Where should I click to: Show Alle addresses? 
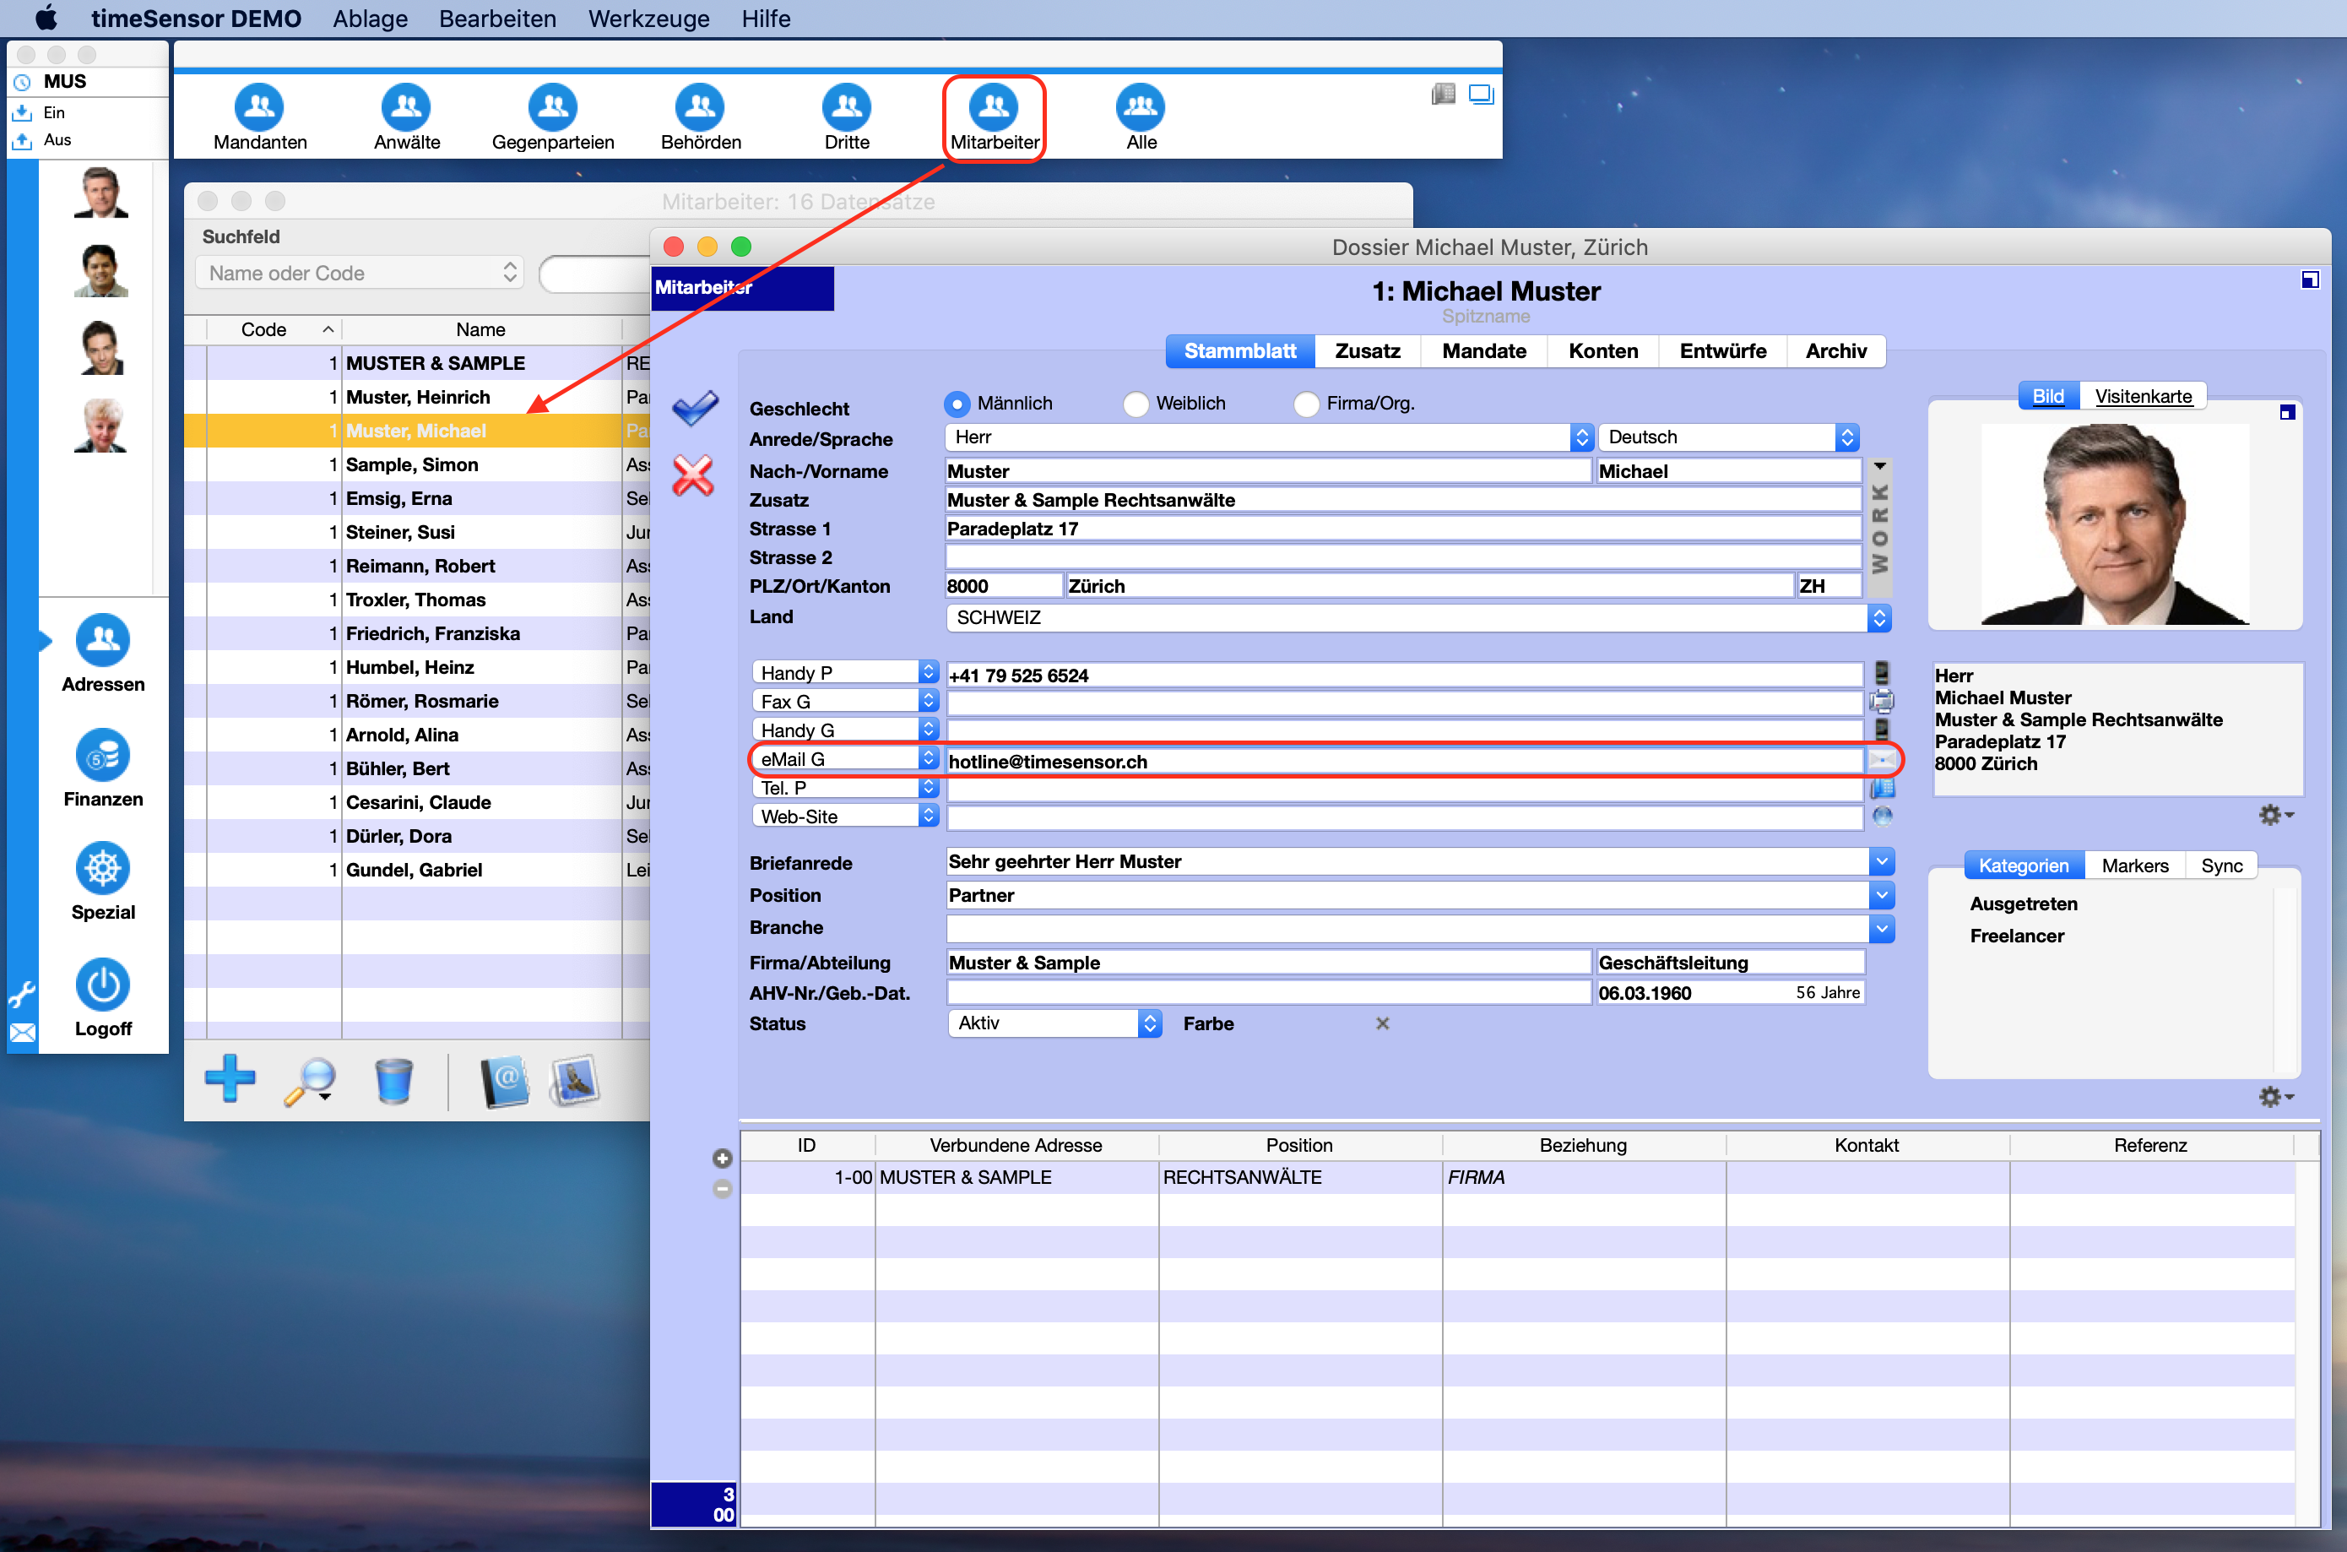1141,117
